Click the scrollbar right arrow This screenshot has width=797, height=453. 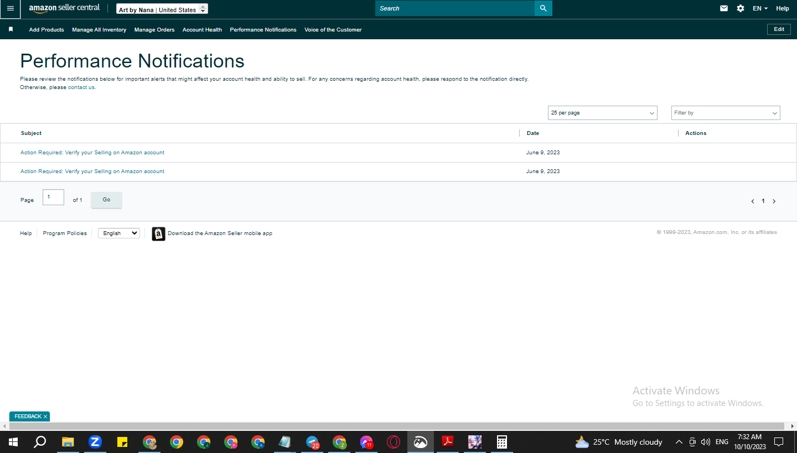(793, 426)
